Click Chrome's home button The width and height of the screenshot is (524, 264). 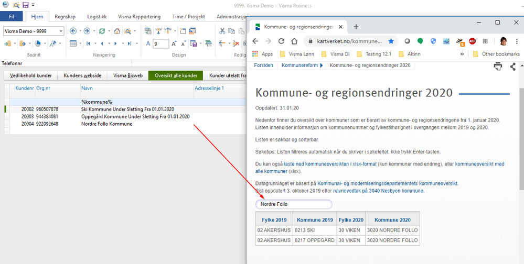click(x=294, y=41)
